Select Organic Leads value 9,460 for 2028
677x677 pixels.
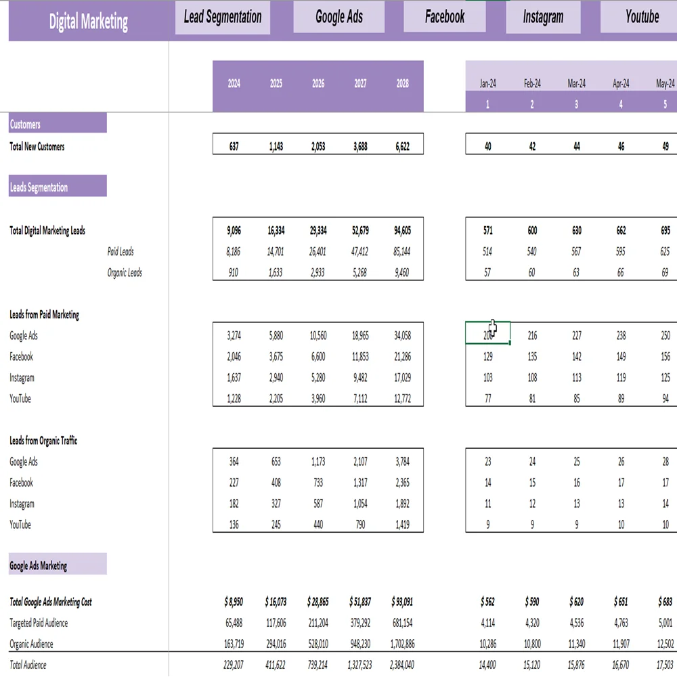point(402,273)
